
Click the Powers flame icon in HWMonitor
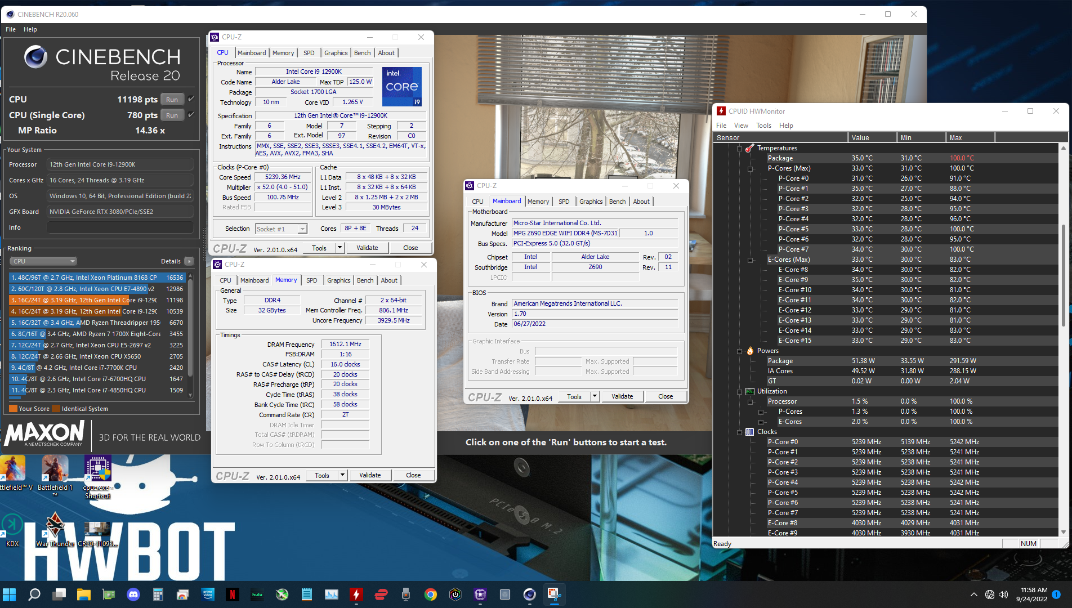(x=750, y=351)
